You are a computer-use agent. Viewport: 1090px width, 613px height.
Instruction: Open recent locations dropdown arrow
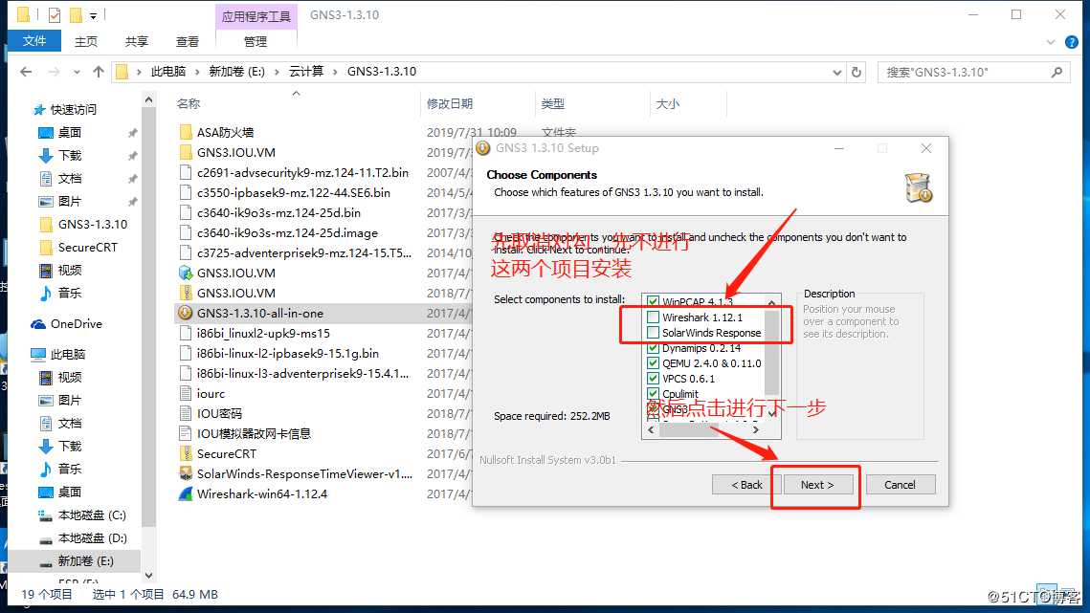(x=77, y=72)
